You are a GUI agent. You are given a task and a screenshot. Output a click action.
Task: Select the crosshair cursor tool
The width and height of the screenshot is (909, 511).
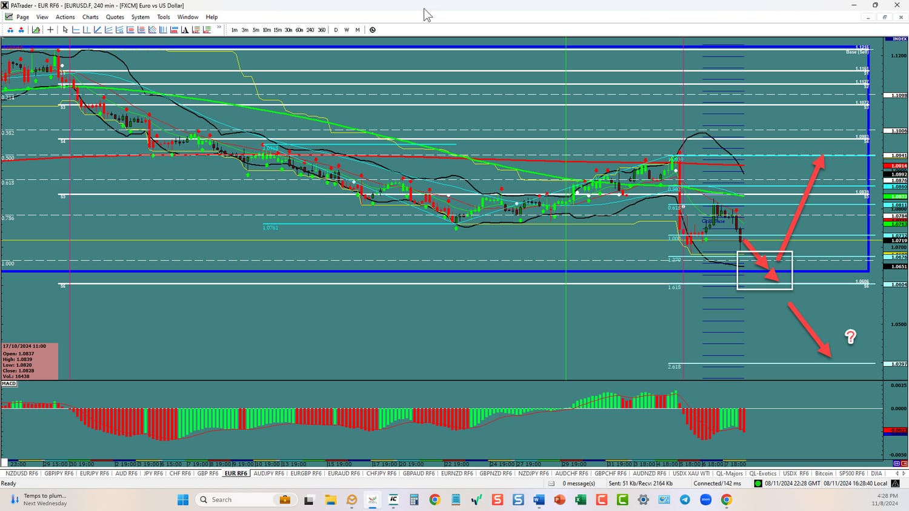[x=50, y=30]
